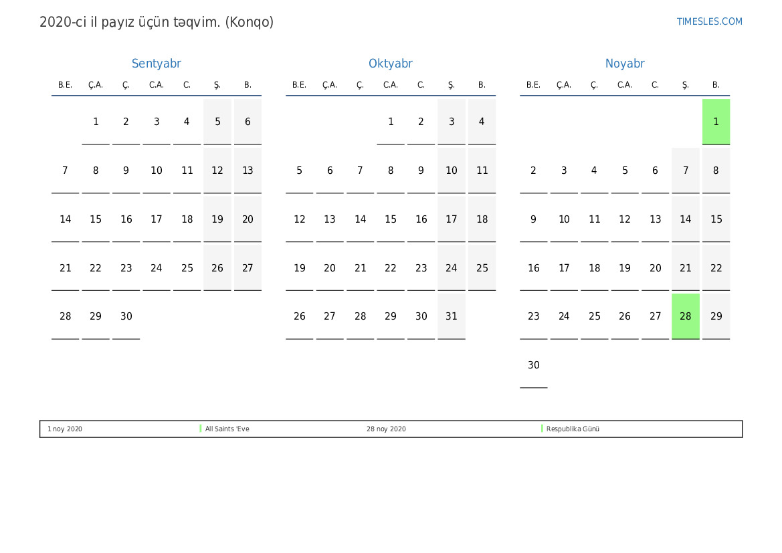Click the Sentyabr month heading

[156, 64]
